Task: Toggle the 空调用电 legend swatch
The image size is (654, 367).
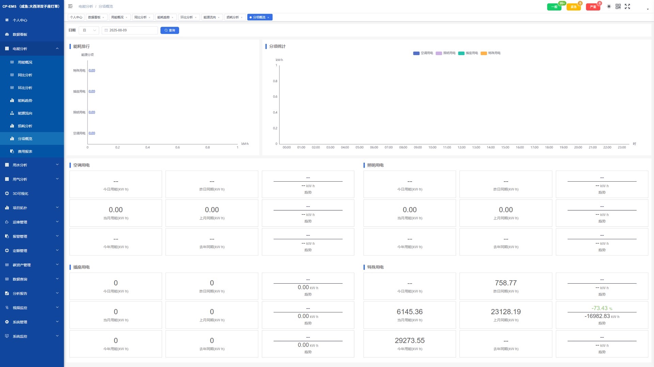Action: click(x=416, y=53)
